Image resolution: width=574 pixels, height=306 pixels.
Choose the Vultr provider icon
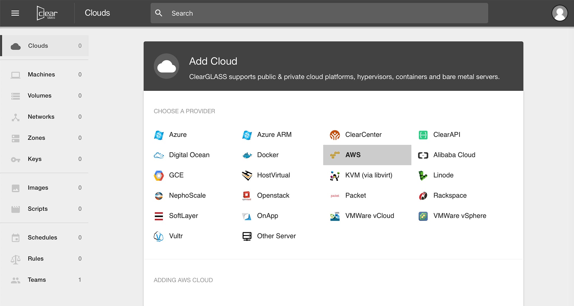click(x=159, y=236)
